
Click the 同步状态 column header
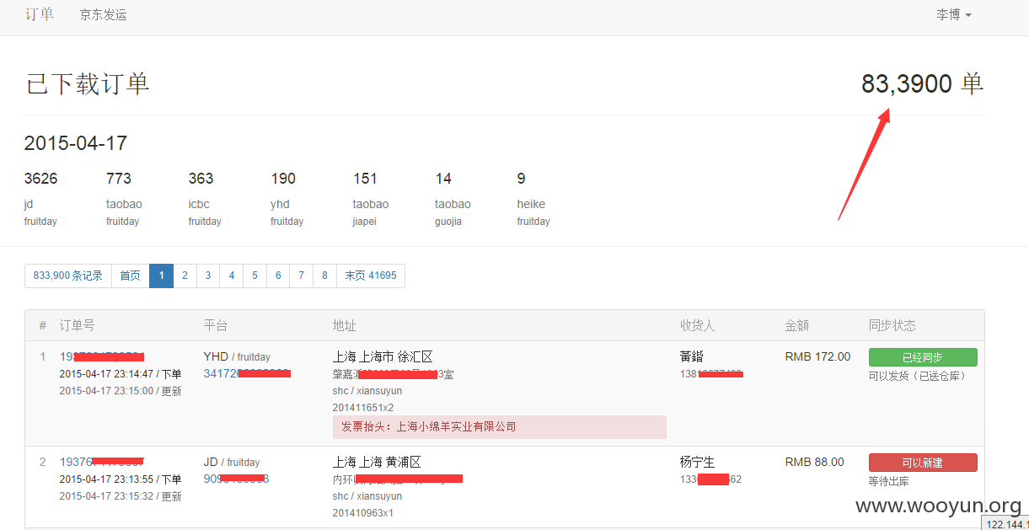(892, 325)
